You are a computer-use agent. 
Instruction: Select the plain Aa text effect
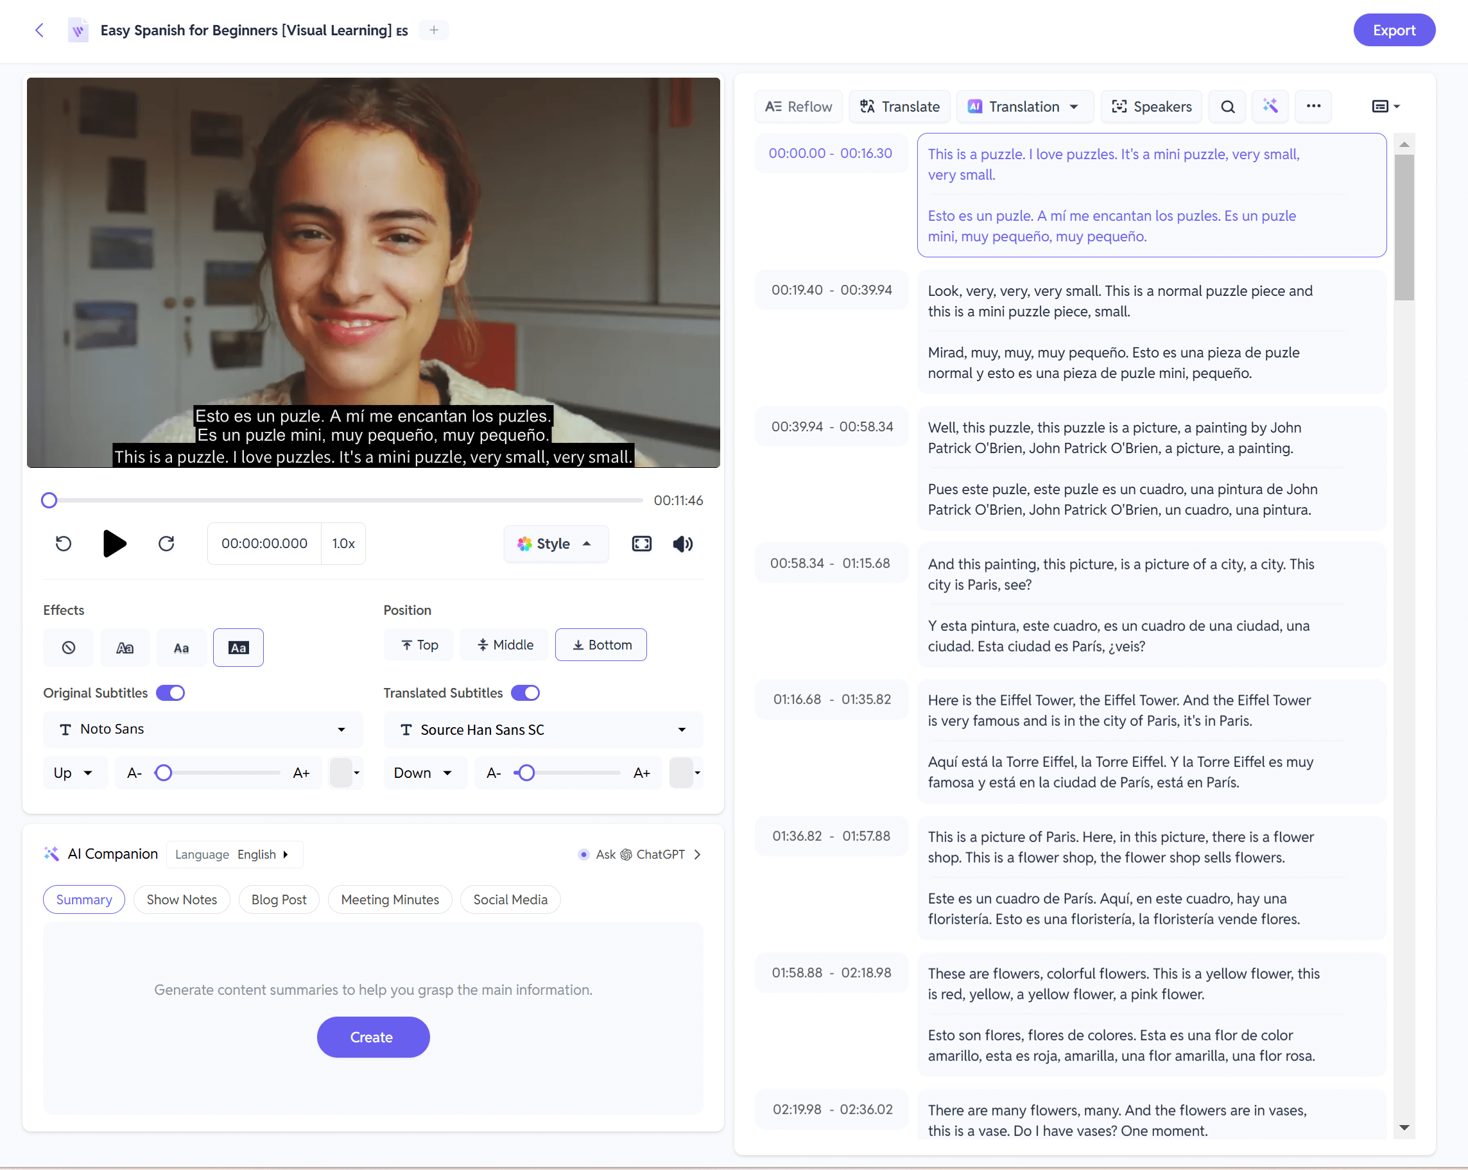[x=181, y=648]
